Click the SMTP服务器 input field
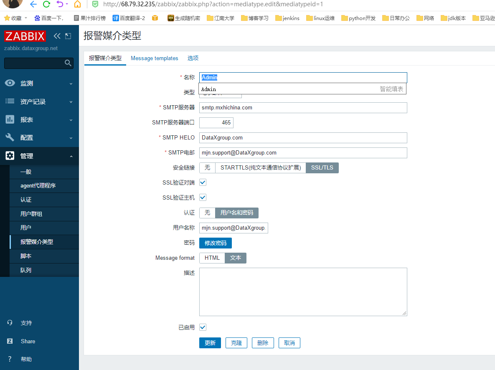495x370 pixels. (x=303, y=108)
